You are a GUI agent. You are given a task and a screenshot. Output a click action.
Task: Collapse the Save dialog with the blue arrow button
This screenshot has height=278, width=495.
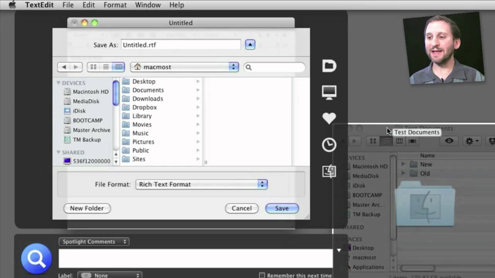(x=250, y=45)
